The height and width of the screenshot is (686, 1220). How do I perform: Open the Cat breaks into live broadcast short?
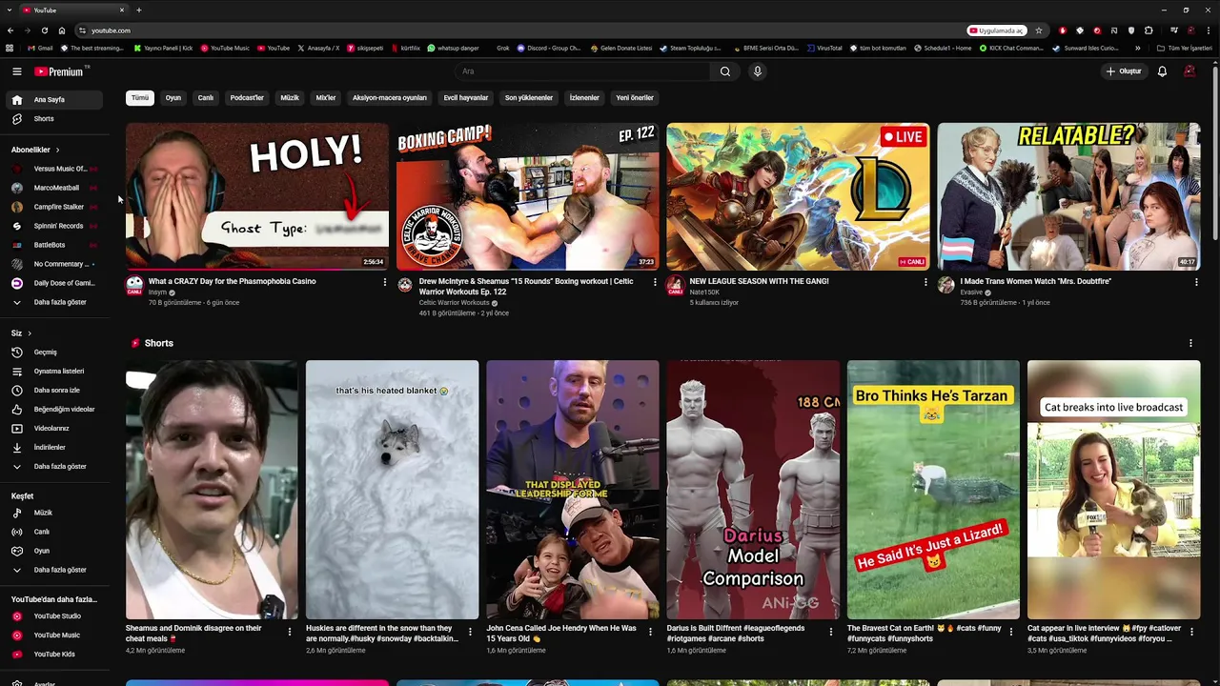coord(1113,490)
